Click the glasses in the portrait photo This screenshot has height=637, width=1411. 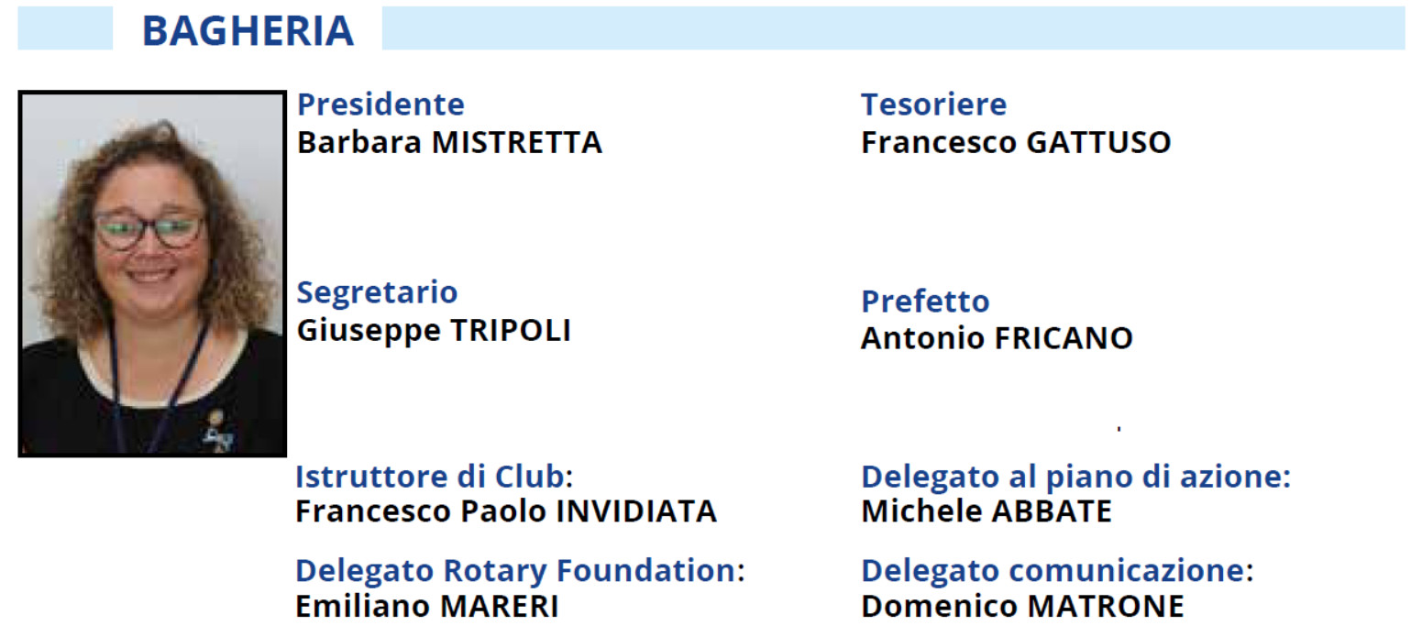[149, 230]
